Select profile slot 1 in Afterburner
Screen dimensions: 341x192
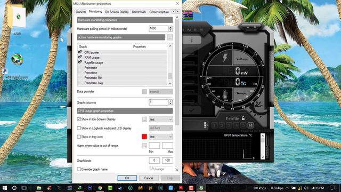click(215, 126)
